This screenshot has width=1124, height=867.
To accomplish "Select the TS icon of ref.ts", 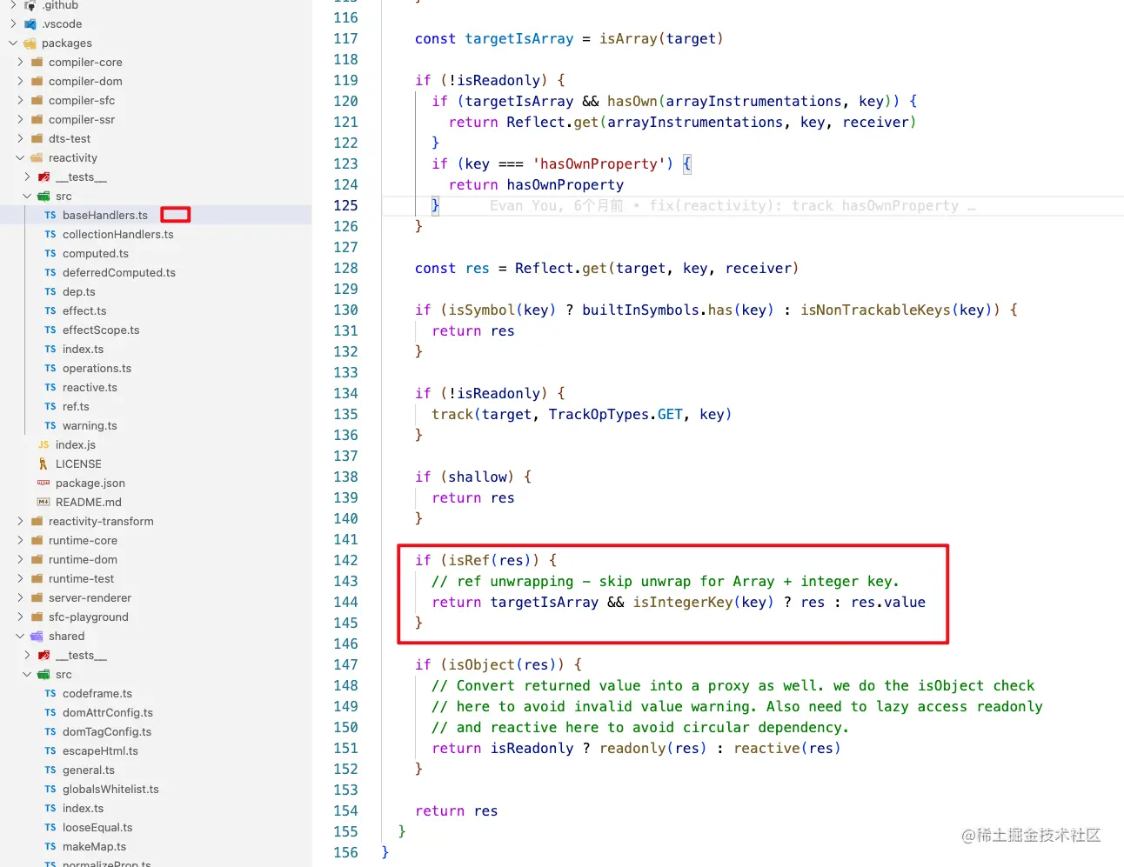I will [x=50, y=407].
